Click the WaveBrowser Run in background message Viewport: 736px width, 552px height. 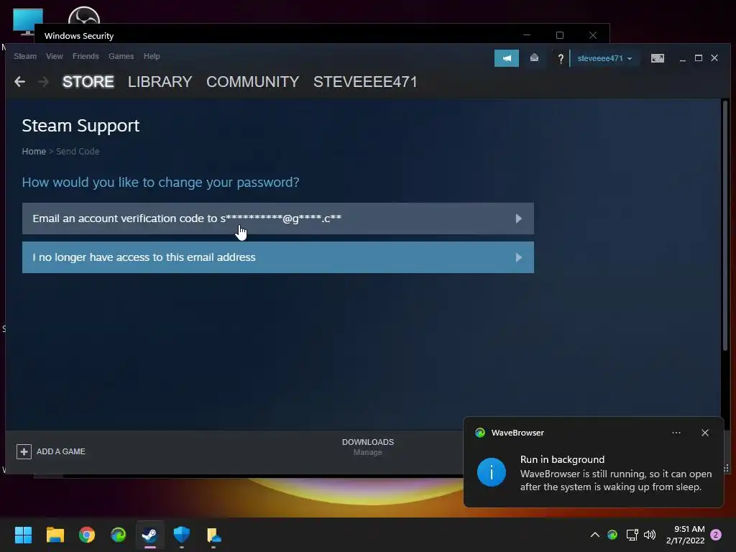point(616,473)
